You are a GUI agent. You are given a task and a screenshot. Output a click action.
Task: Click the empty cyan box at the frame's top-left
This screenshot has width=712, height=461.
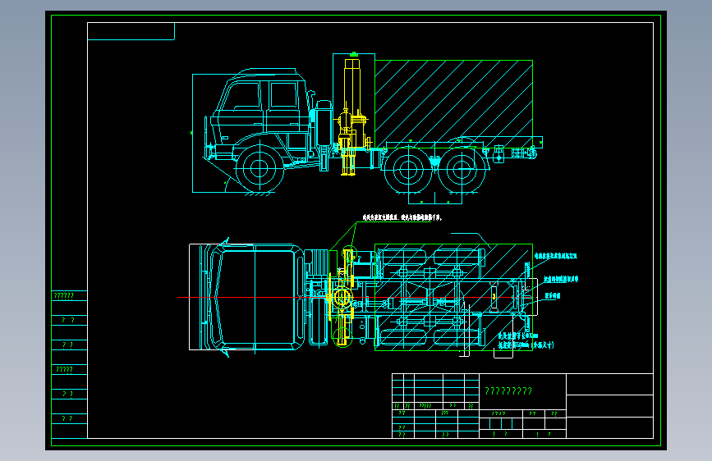point(131,31)
